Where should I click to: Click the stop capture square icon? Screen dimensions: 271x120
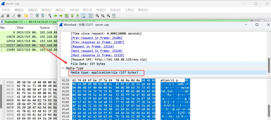[x=8, y=16]
